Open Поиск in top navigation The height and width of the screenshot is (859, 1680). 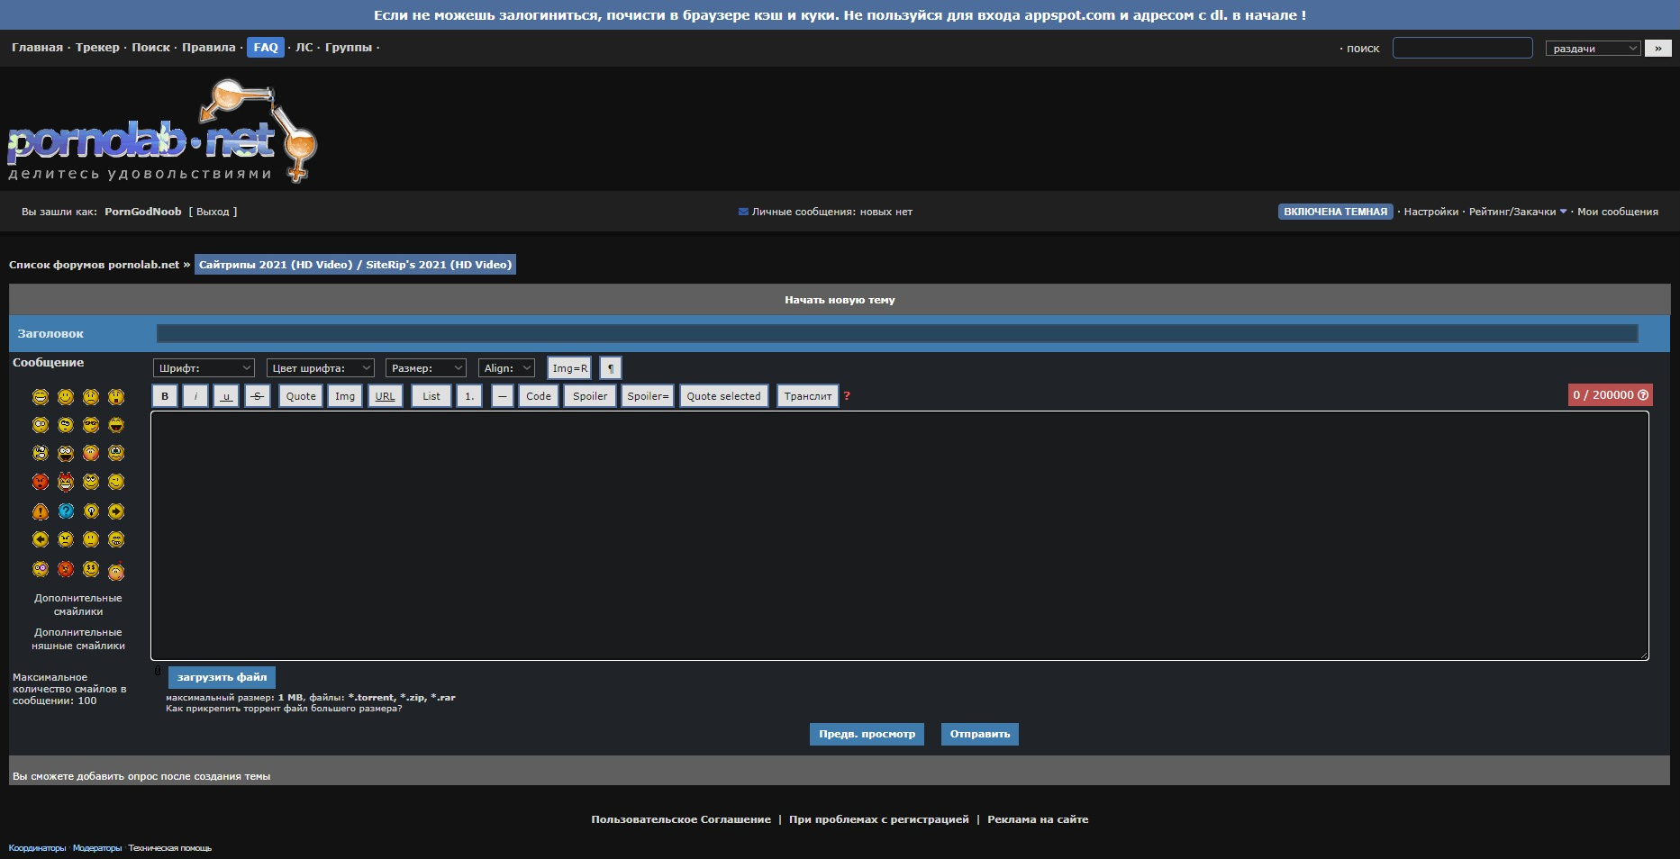tap(150, 48)
